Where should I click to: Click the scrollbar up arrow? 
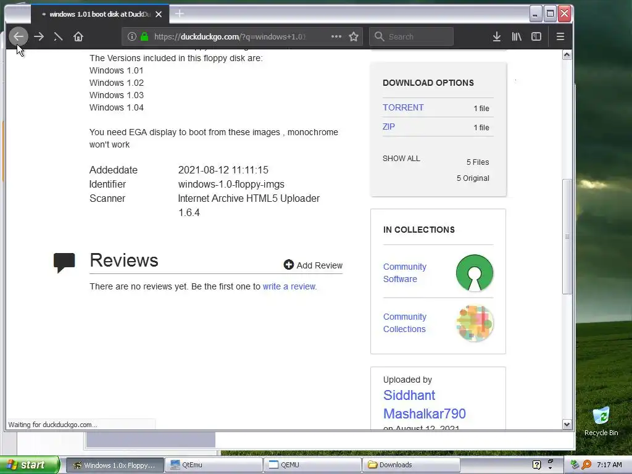click(x=567, y=55)
